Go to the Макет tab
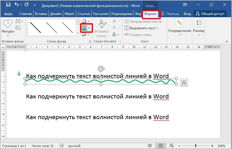 tap(70, 14)
